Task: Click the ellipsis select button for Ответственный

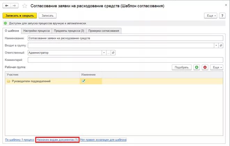Action: pyautogui.click(x=109, y=53)
